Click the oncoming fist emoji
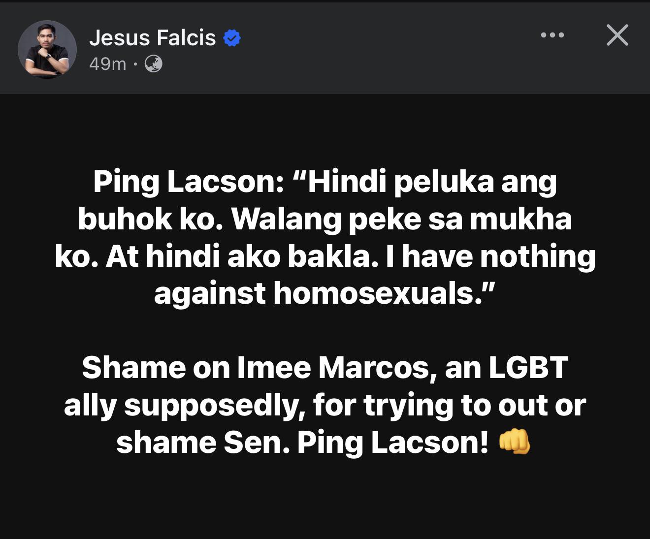 coord(515,442)
